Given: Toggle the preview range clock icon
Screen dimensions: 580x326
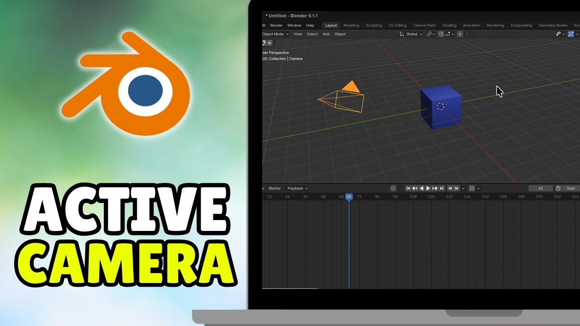Looking at the screenshot, I should point(558,188).
